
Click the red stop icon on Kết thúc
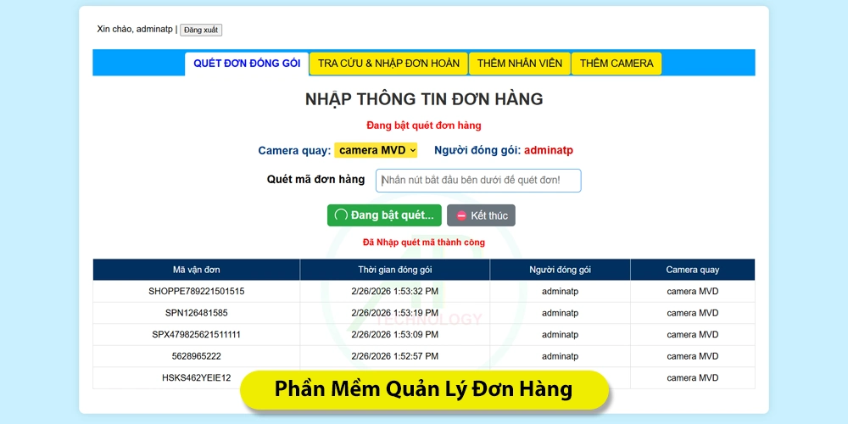click(461, 215)
